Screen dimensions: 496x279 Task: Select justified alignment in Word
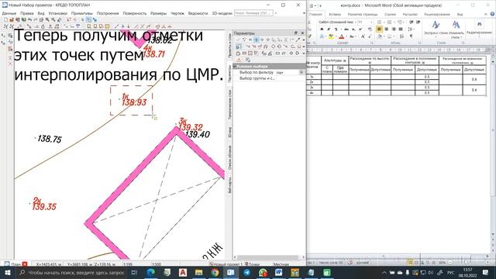[401, 29]
